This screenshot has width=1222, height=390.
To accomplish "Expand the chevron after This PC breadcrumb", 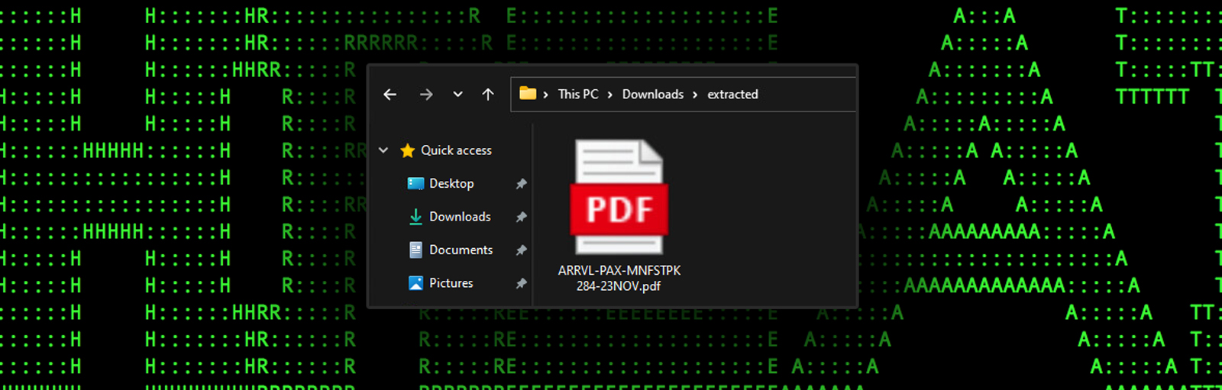I will [610, 95].
